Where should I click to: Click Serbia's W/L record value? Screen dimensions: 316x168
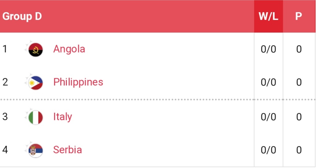(x=269, y=150)
